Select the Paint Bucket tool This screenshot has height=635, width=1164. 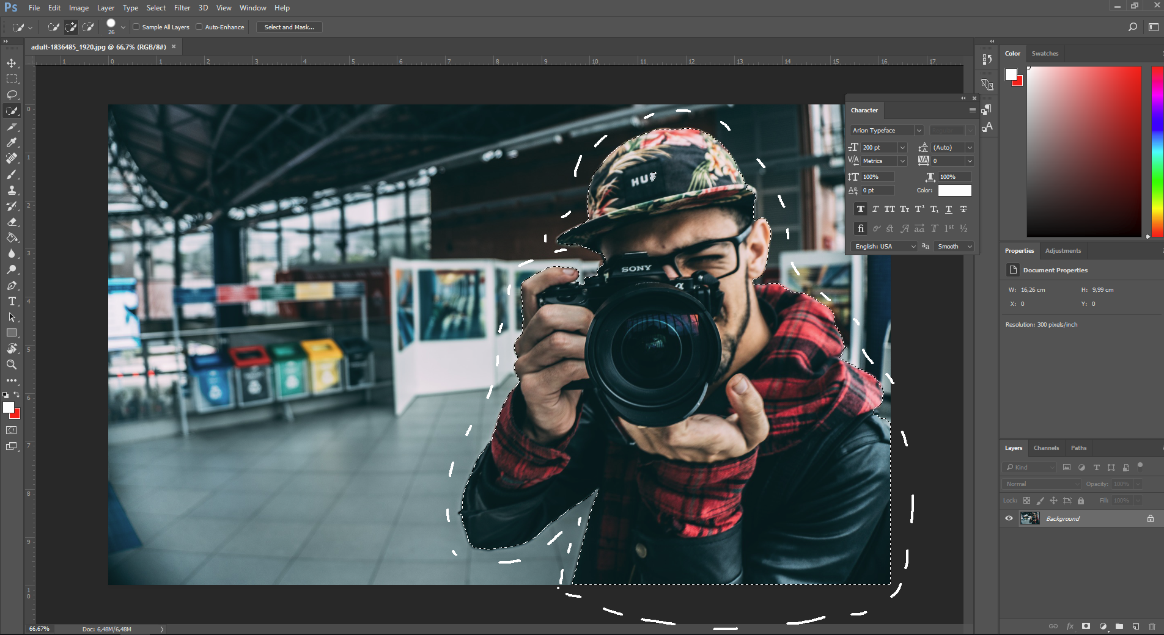[12, 238]
